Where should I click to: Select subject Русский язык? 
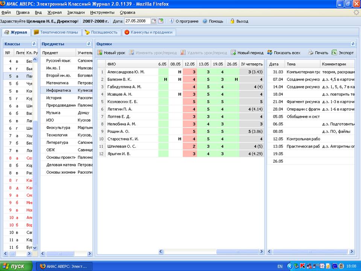pyautogui.click(x=67, y=61)
